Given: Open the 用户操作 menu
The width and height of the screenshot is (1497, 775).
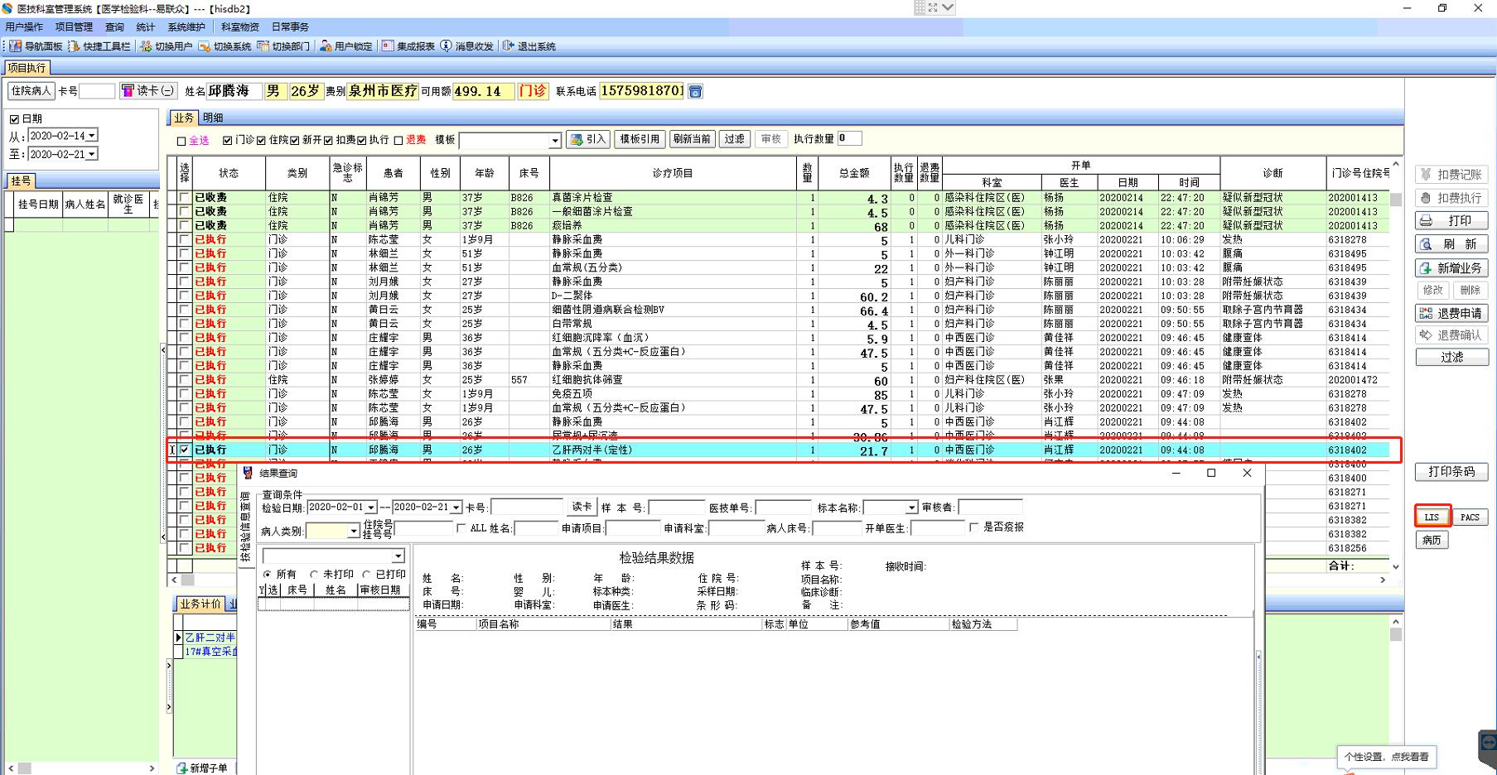Looking at the screenshot, I should (24, 27).
